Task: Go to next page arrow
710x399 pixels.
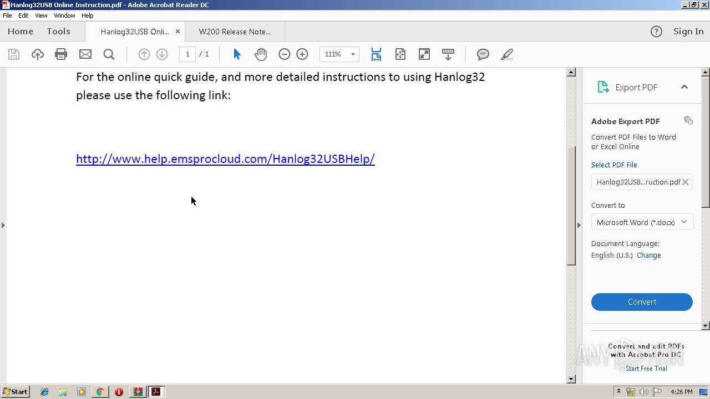Action: (x=162, y=54)
